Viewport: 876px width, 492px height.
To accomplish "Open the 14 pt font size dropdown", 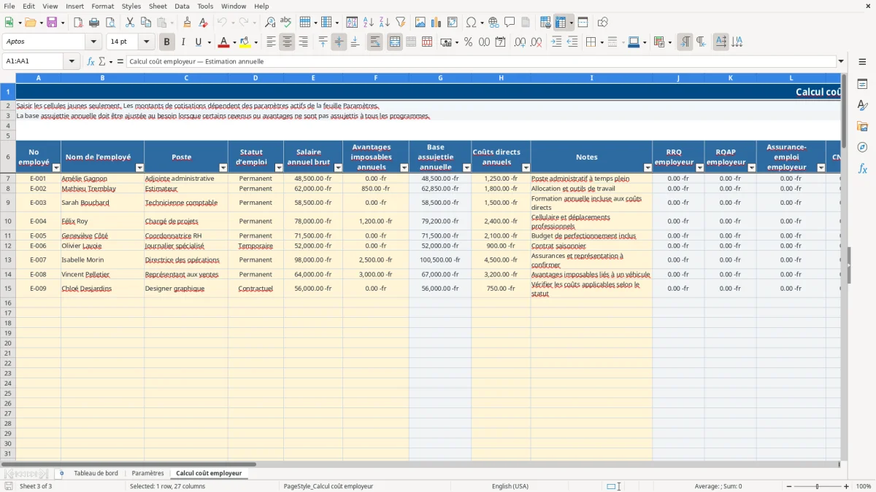I will 146,42.
